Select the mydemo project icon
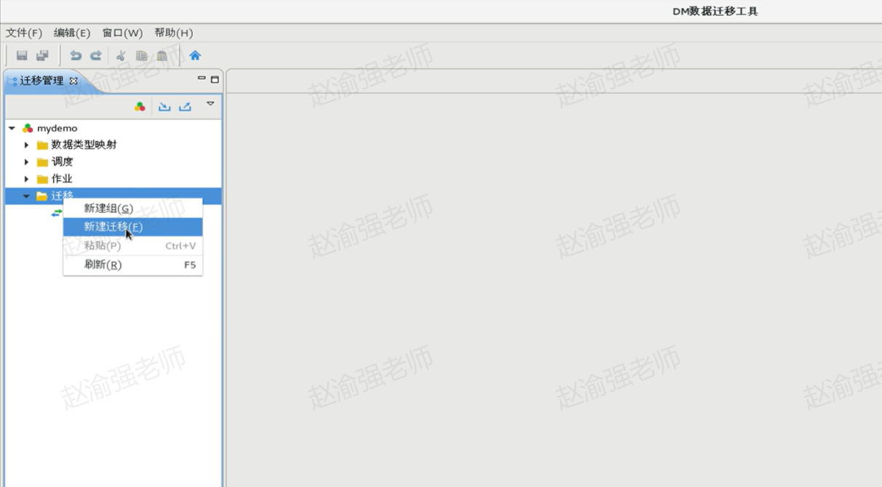This screenshot has height=487, width=882. [28, 128]
